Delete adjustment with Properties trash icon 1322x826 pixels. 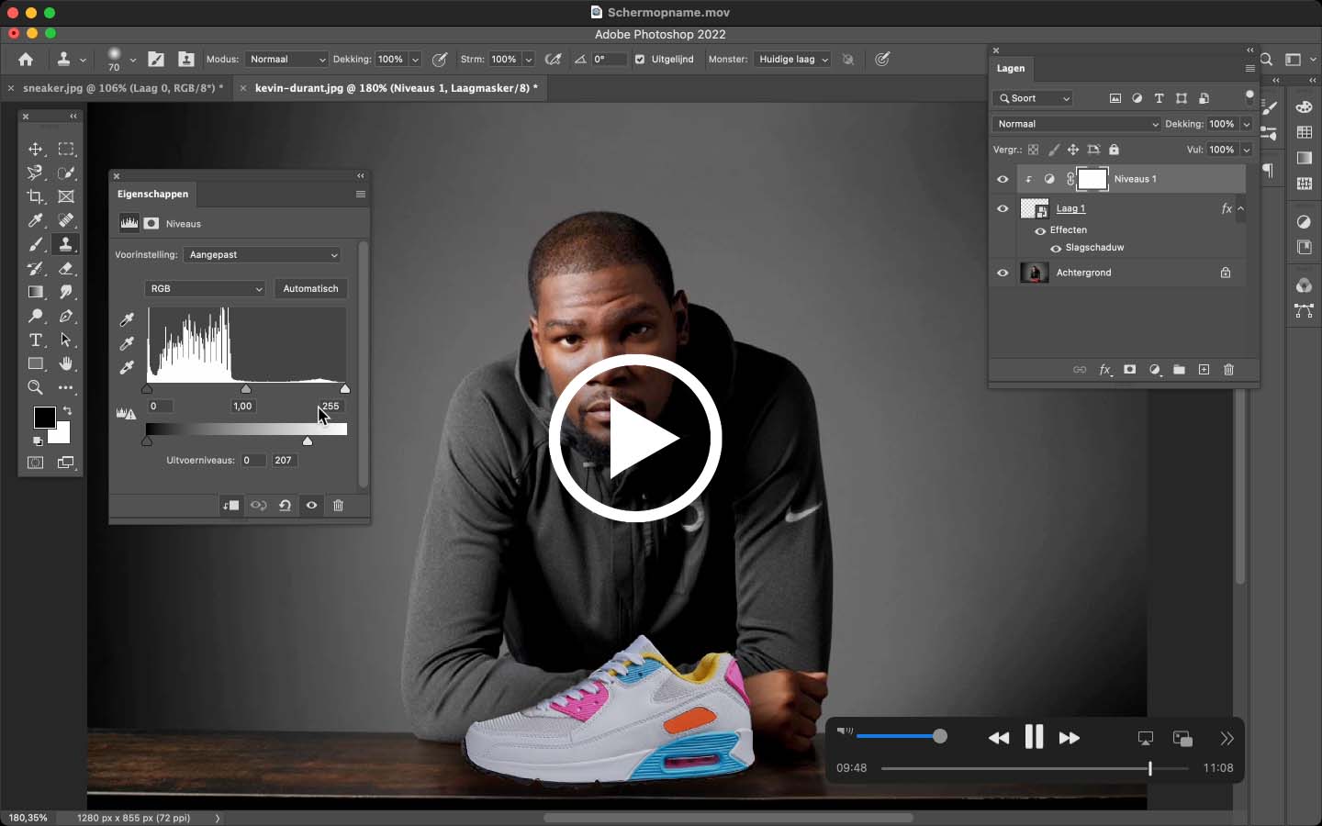(x=338, y=506)
